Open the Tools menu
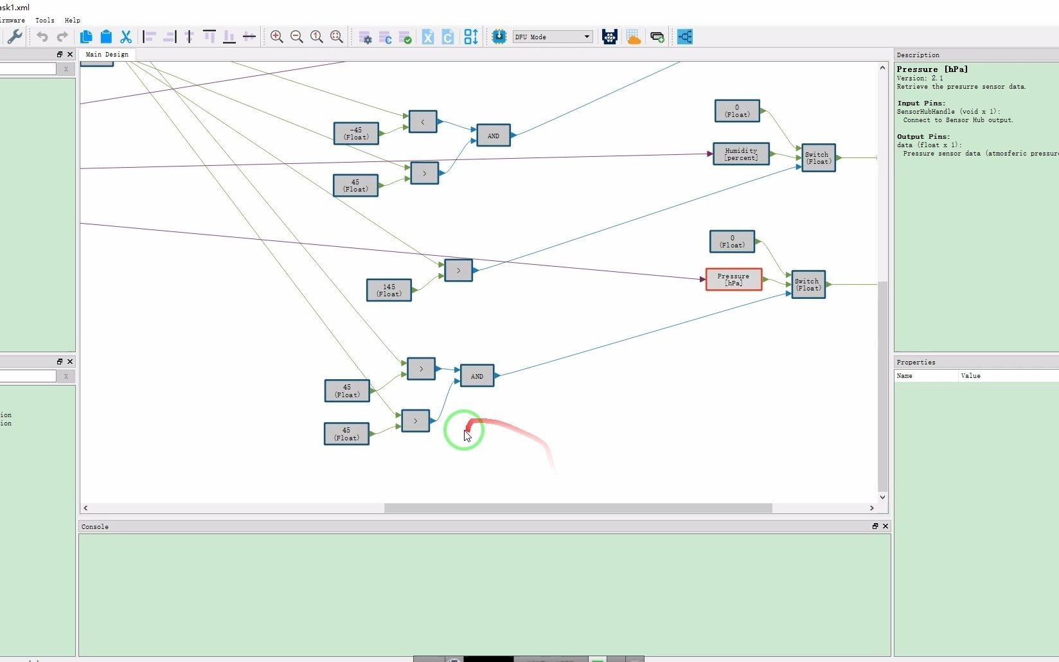This screenshot has width=1059, height=662. (x=45, y=20)
